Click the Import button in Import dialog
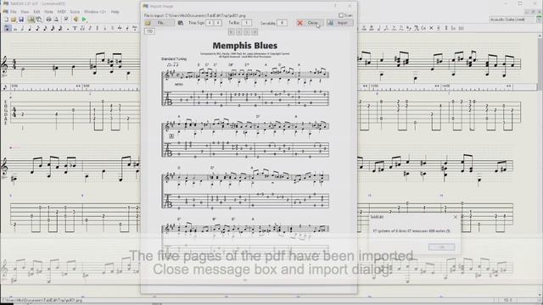This screenshot has width=543, height=305. pyautogui.click(x=339, y=23)
